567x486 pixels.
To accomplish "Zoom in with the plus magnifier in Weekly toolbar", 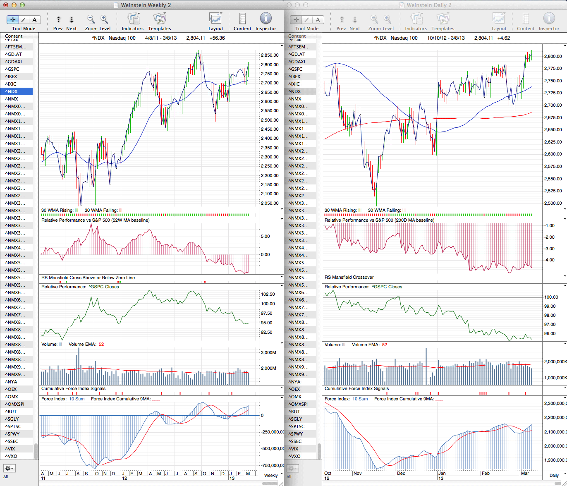I will point(104,19).
